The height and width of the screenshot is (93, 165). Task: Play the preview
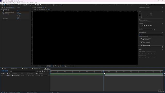[x=147, y=26]
